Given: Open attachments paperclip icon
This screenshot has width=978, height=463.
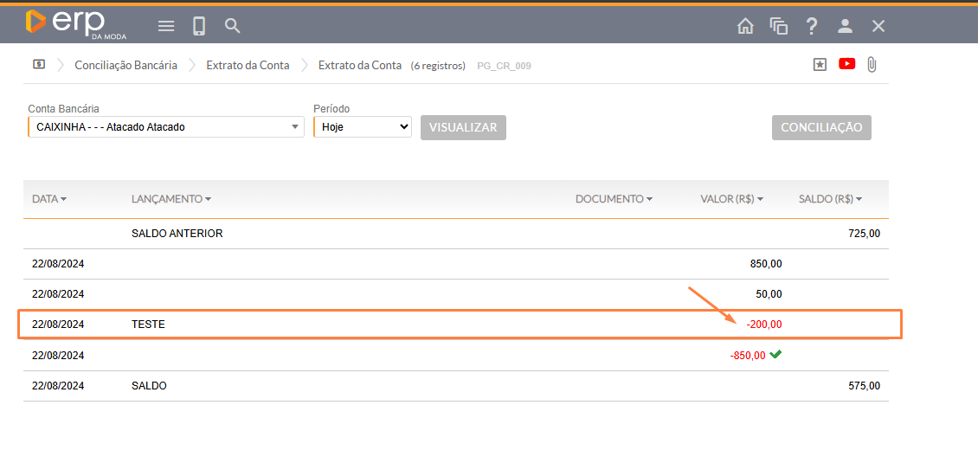Looking at the screenshot, I should (x=872, y=64).
